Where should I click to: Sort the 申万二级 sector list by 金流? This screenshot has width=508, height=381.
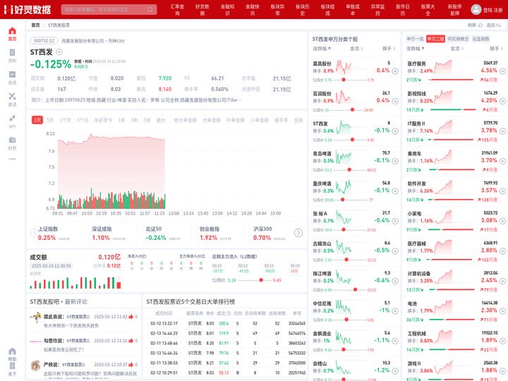456,49
